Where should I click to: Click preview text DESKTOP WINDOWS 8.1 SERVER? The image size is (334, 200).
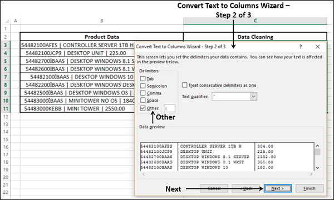click(215, 157)
